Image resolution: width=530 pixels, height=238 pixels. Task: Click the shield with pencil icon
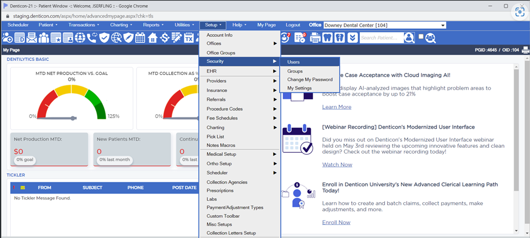pyautogui.click(x=128, y=37)
